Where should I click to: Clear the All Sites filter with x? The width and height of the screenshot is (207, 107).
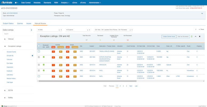pos(59,30)
